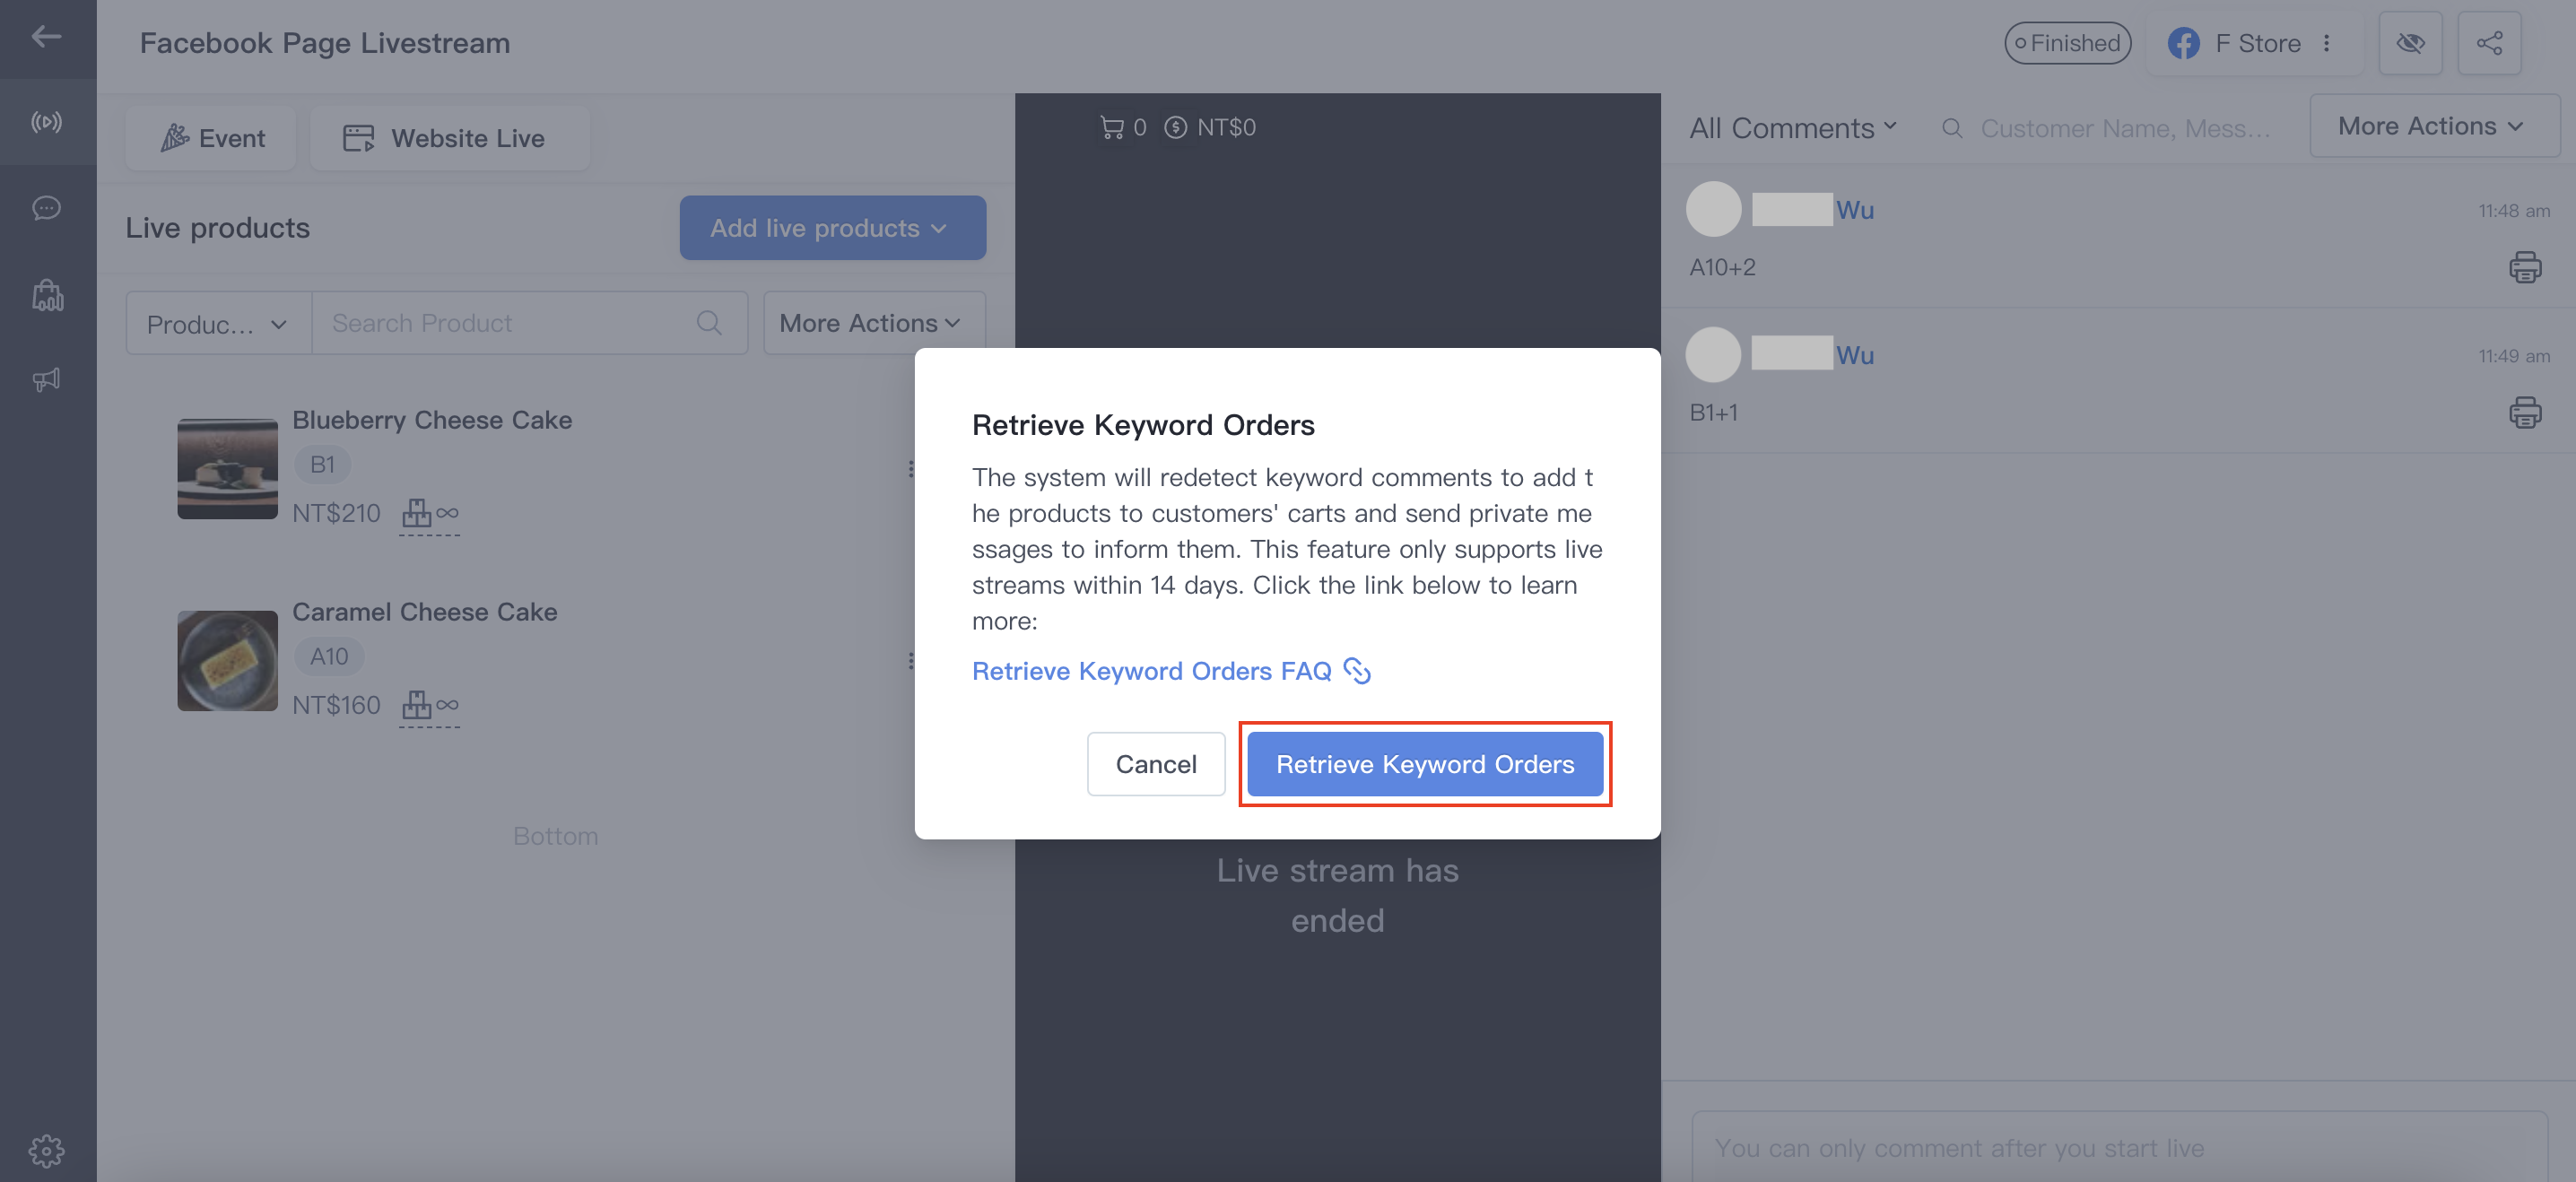Toggle the hidden eye visibility icon
The image size is (2576, 1182).
click(x=2410, y=43)
